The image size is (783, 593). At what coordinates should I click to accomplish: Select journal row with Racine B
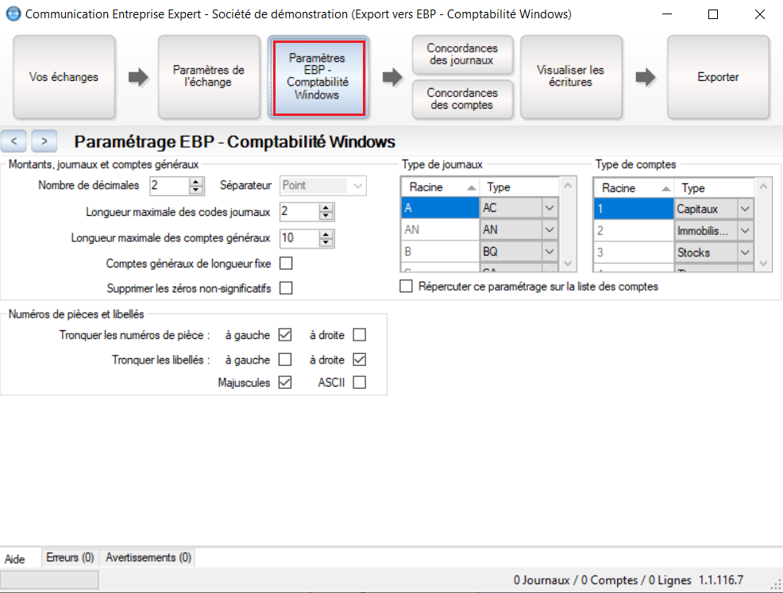pyautogui.click(x=441, y=252)
